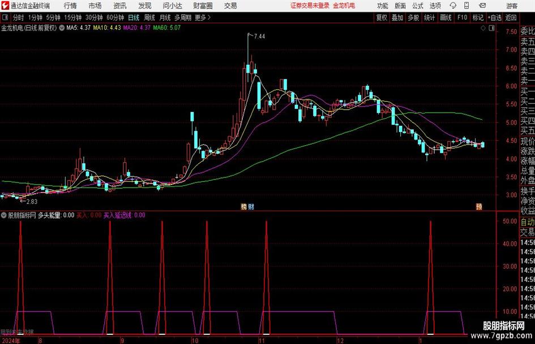Click the 统计 statistics button
This screenshot has height=344, width=535.
(430, 18)
